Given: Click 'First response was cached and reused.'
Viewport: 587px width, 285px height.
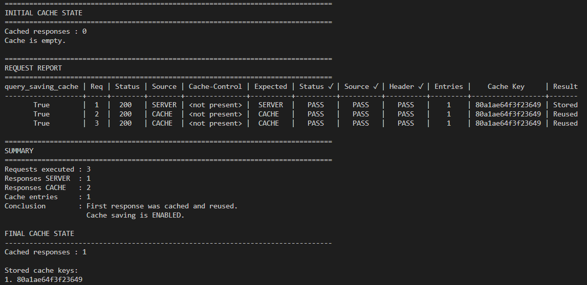Looking at the screenshot, I should click(x=162, y=206).
